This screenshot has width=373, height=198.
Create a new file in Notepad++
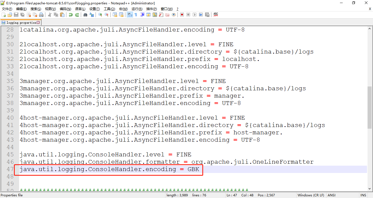pos(3,14)
